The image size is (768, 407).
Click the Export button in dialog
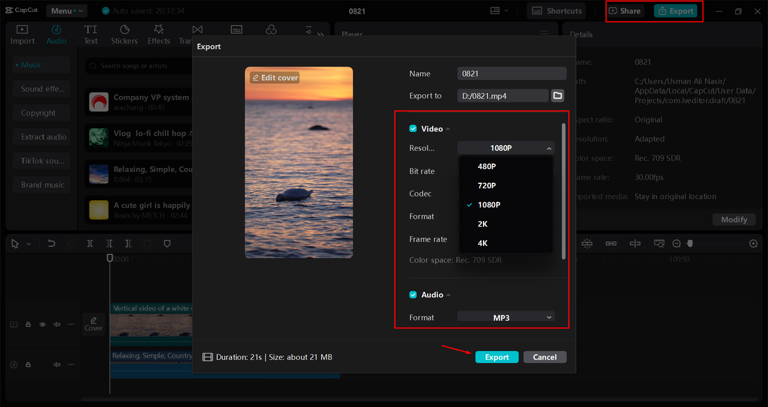[x=497, y=357]
